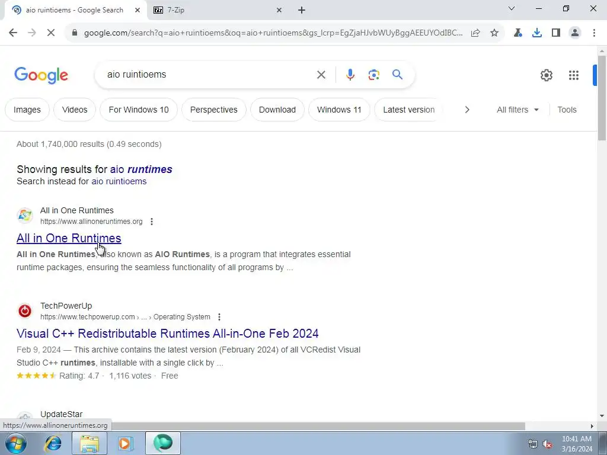
Task: Switch to the 7-Zip tab
Action: point(218,11)
